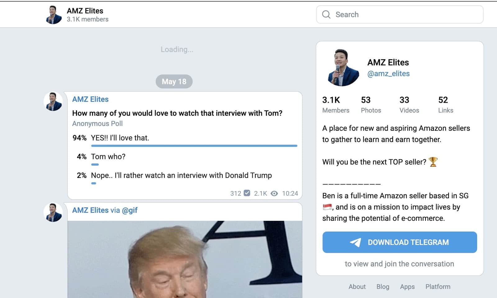Screen dimensions: 497x298
Task: Open the @gif bot link
Action: (x=130, y=210)
